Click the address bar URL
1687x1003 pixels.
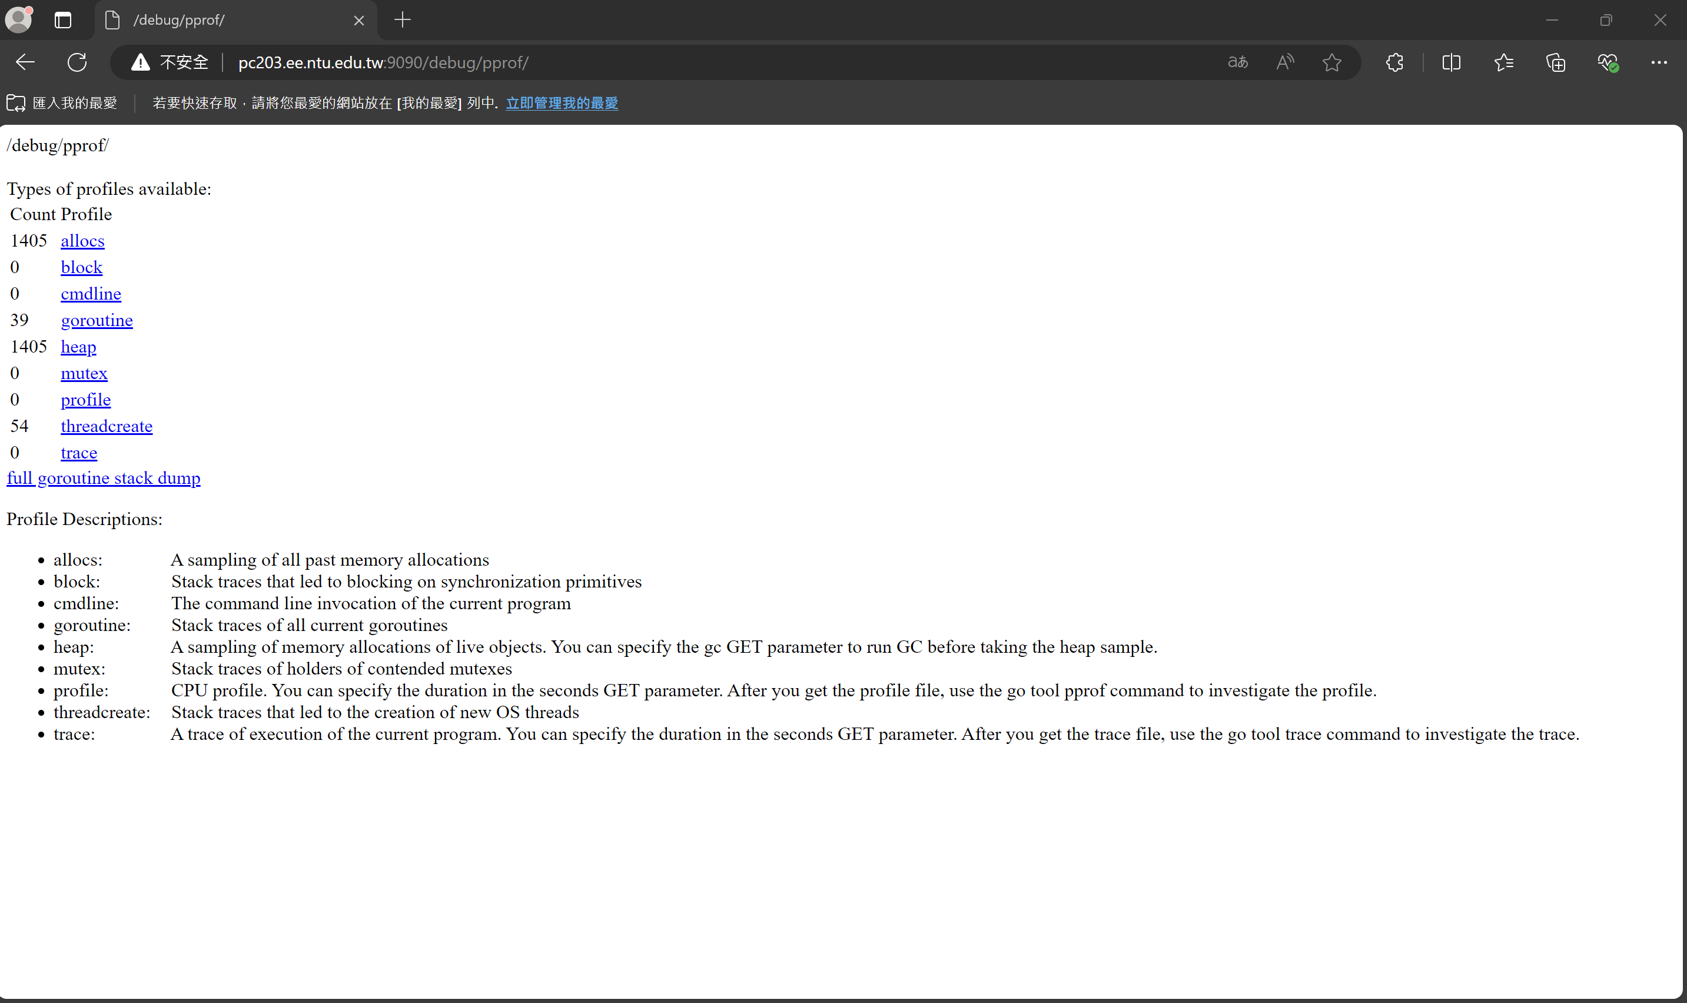pyautogui.click(x=383, y=62)
